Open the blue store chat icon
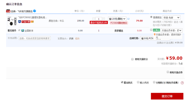 [x=35, y=11]
